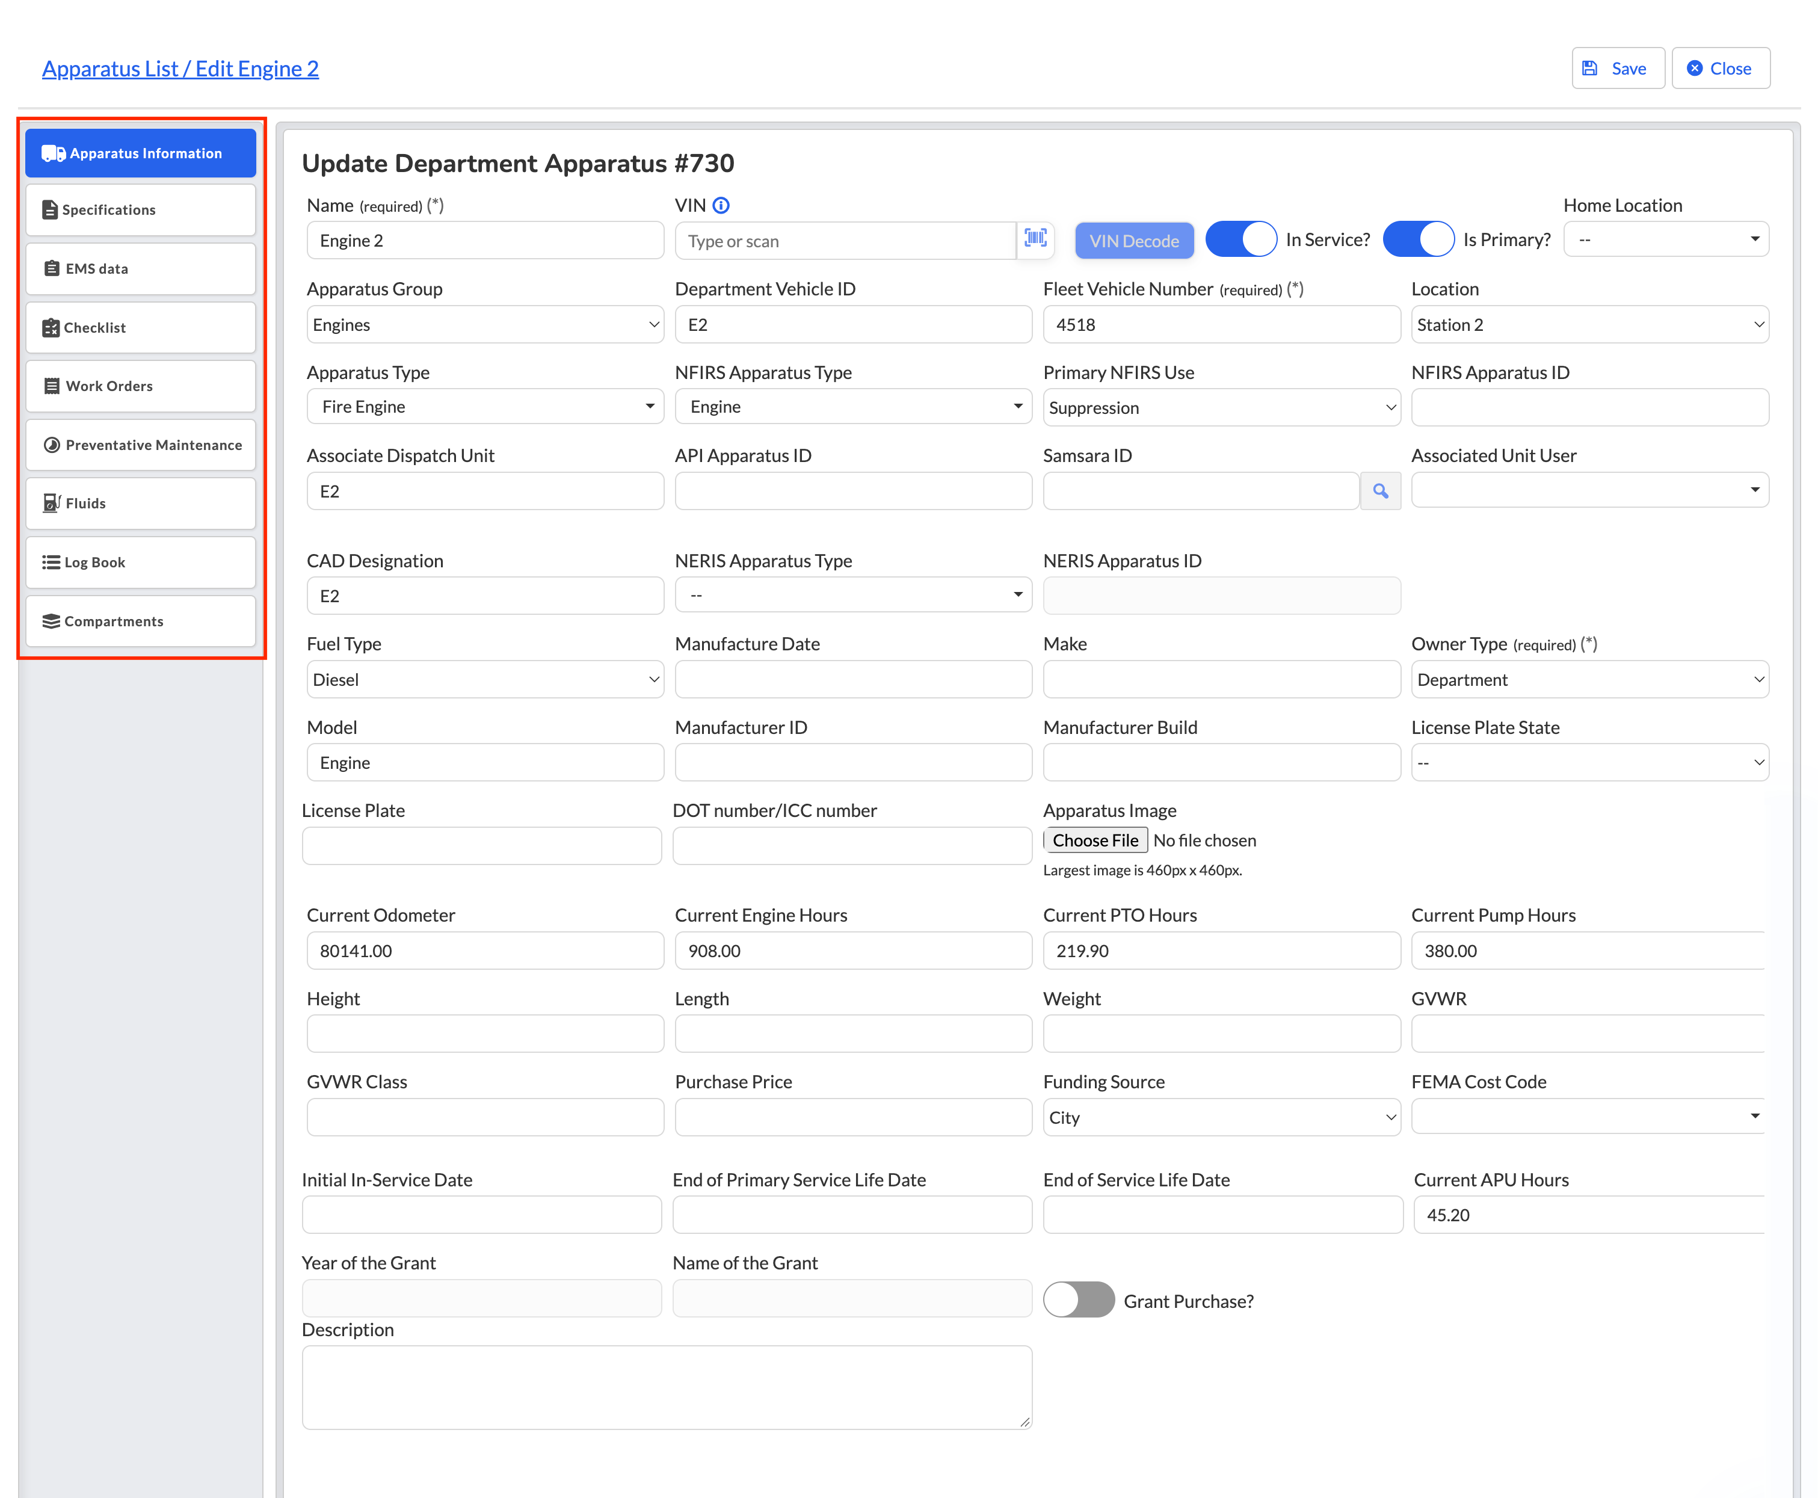Toggle the In Service switch

[1240, 239]
